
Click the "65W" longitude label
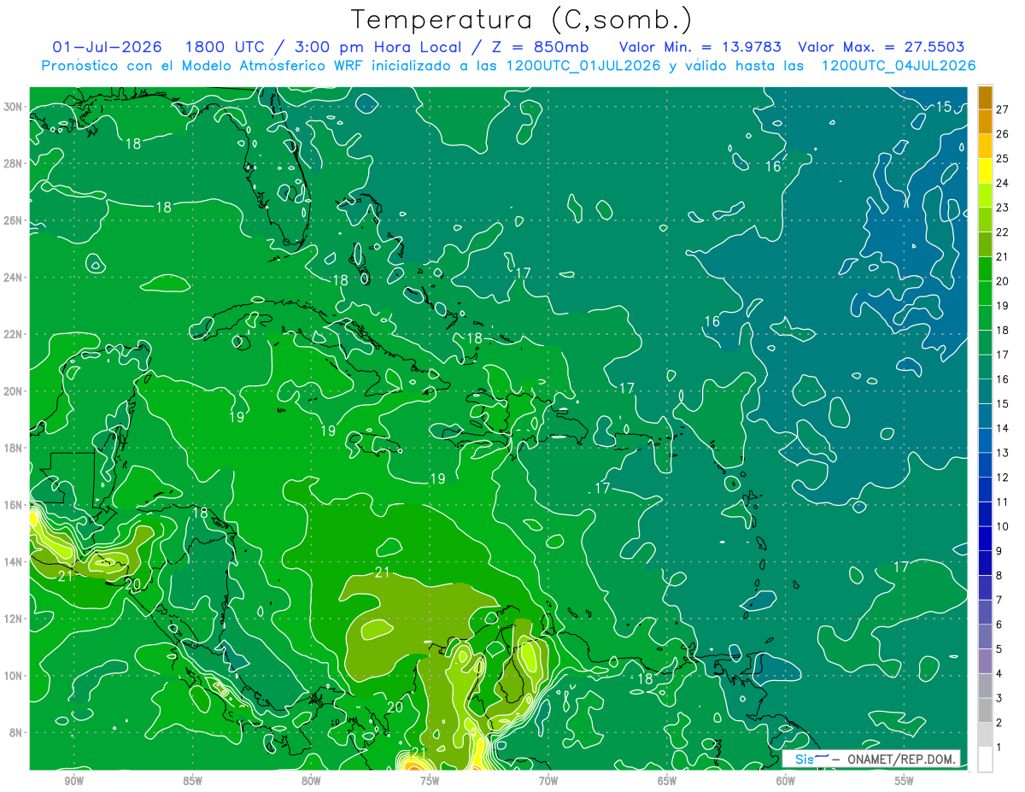[667, 781]
